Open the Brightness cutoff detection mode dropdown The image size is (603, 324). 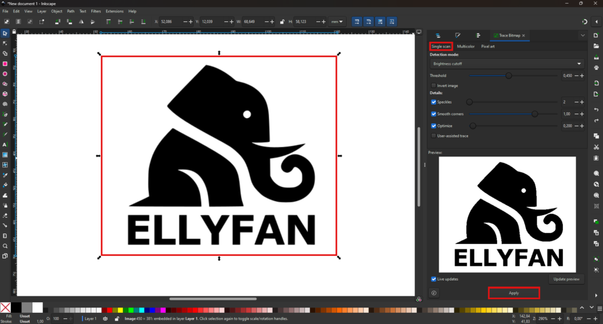[x=506, y=64]
